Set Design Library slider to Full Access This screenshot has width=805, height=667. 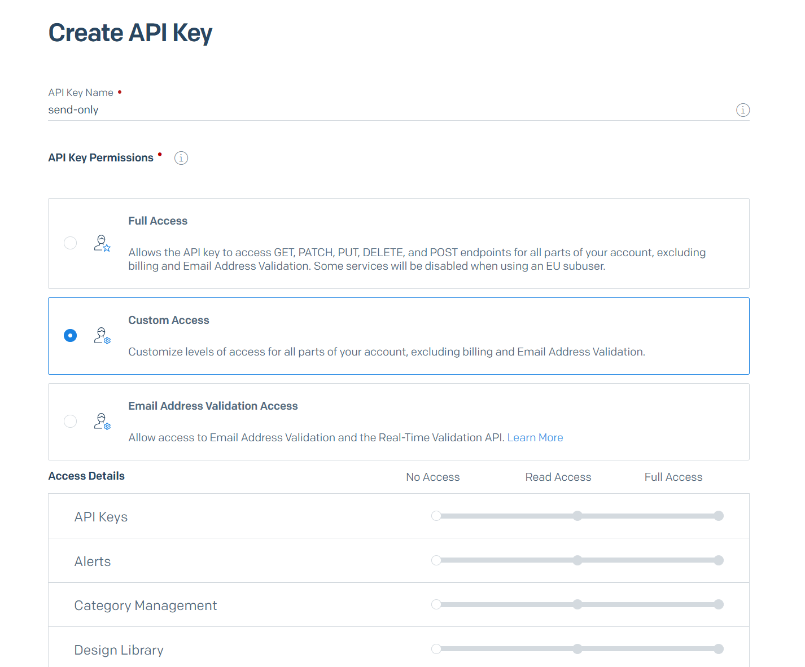click(718, 649)
